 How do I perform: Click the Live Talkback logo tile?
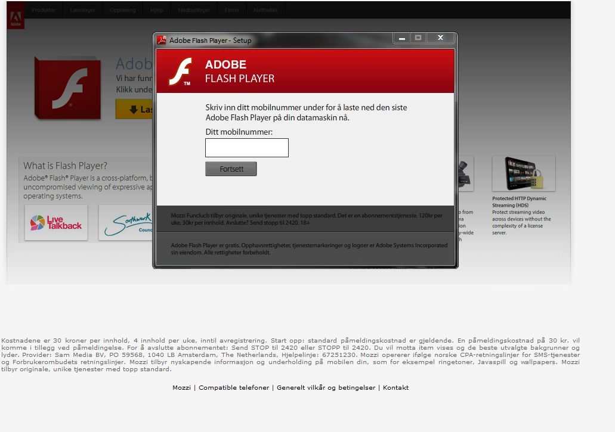click(56, 222)
